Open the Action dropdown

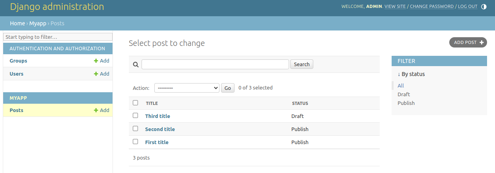(x=187, y=88)
